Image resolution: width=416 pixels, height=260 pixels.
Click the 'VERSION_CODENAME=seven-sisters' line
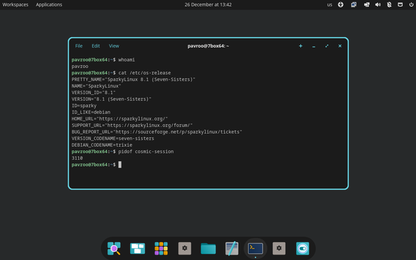113,139
